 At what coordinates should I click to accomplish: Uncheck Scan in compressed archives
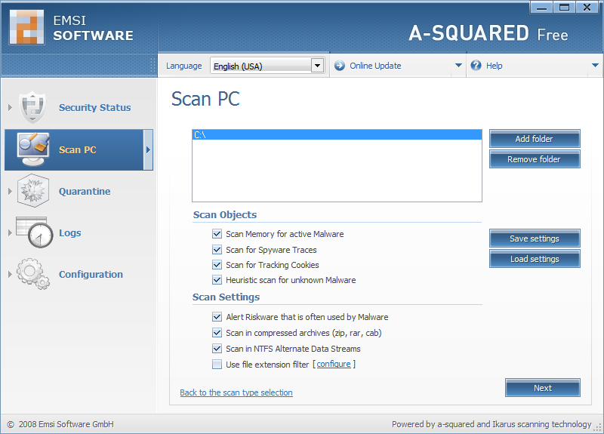pyautogui.click(x=217, y=333)
